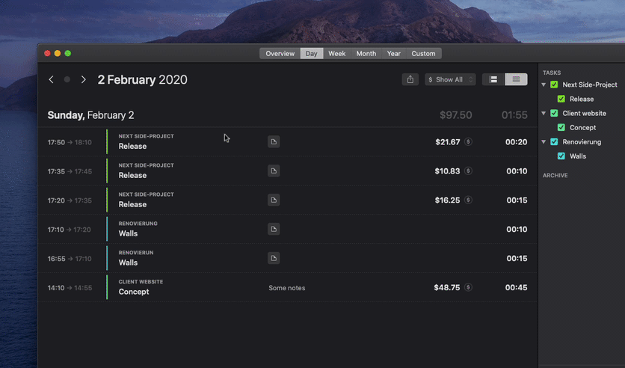Viewport: 625px width, 368px height.
Task: Select the 17:10 → 17:20 time range
Action: click(69, 230)
